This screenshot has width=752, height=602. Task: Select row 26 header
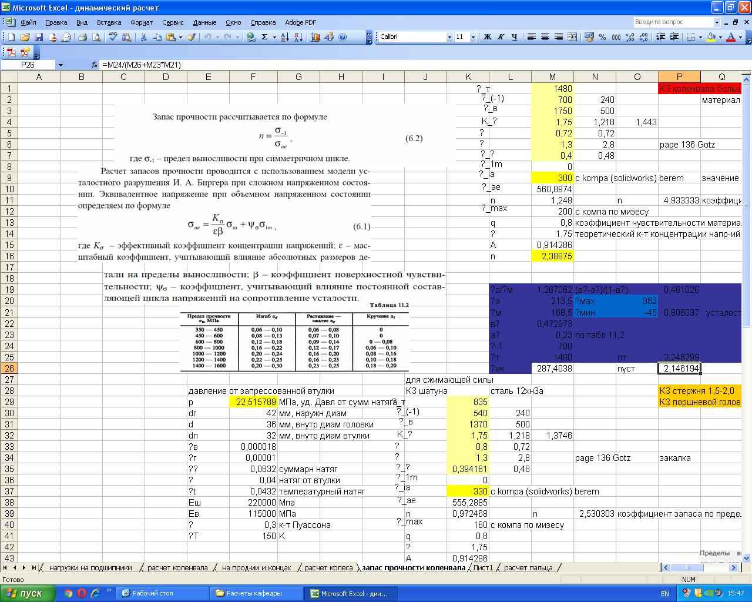(x=9, y=369)
